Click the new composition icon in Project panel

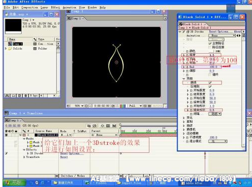click(x=20, y=96)
